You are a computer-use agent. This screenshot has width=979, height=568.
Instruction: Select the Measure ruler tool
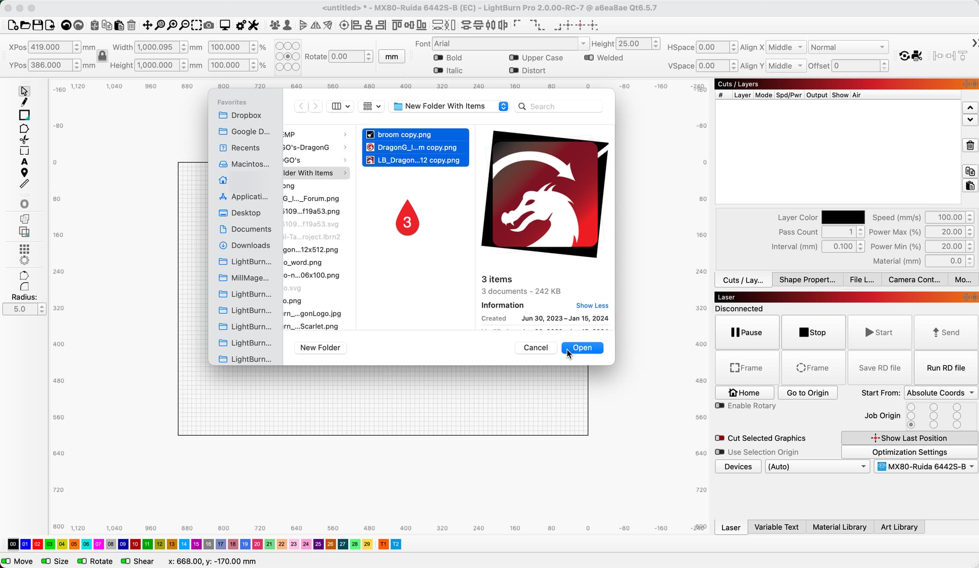(x=24, y=184)
